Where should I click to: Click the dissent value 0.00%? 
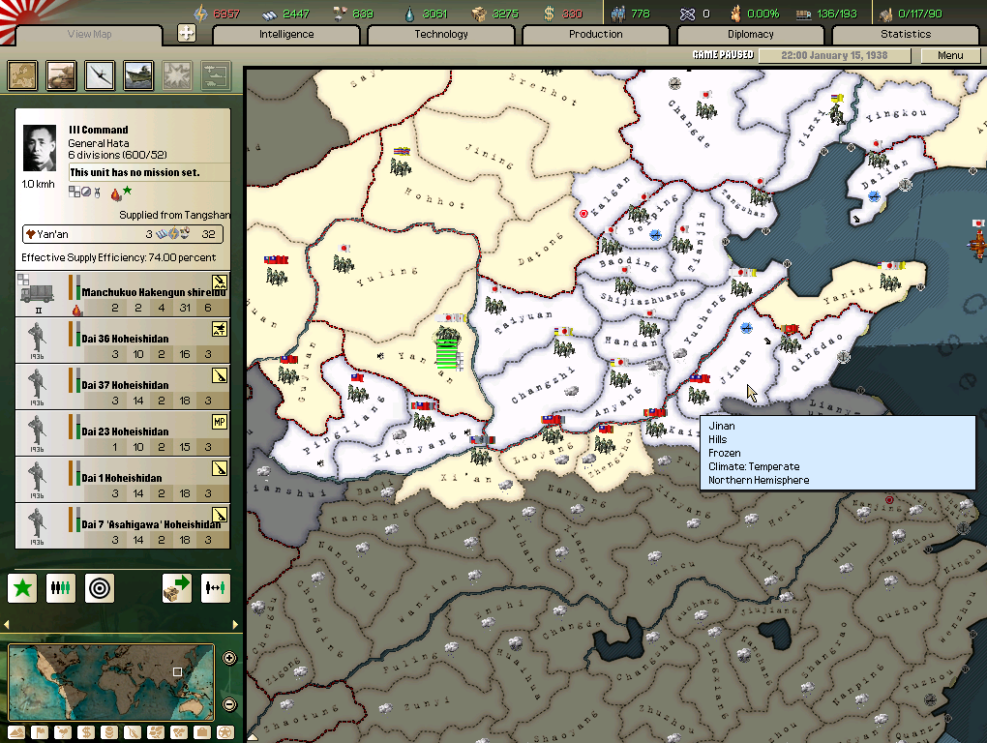(763, 14)
